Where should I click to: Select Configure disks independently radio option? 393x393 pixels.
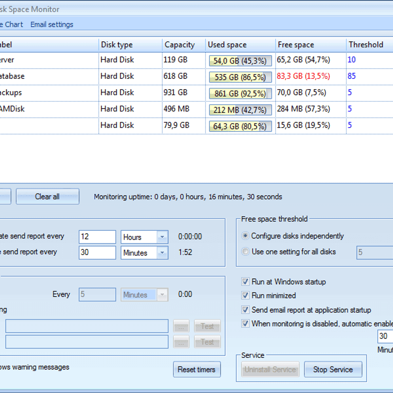tap(245, 236)
